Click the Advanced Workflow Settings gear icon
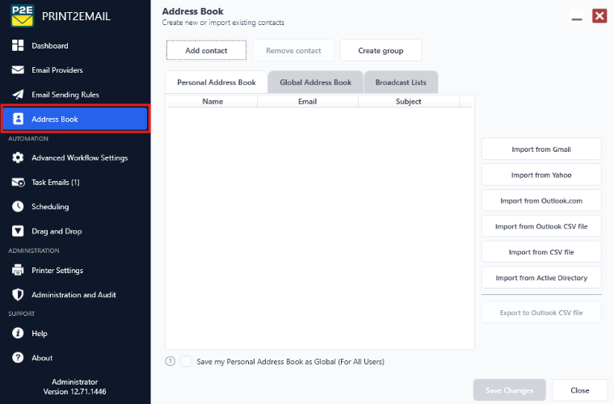 click(18, 158)
